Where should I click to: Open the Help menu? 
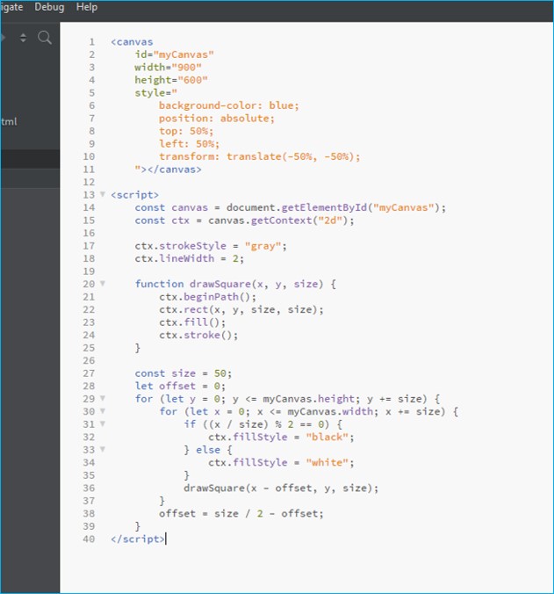[x=87, y=7]
